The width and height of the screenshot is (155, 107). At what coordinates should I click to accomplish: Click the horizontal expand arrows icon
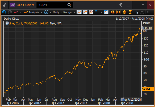[x=112, y=12]
